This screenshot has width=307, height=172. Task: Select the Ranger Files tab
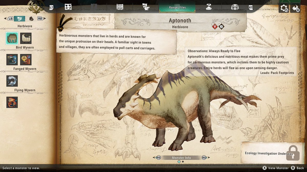pyautogui.click(x=177, y=7)
